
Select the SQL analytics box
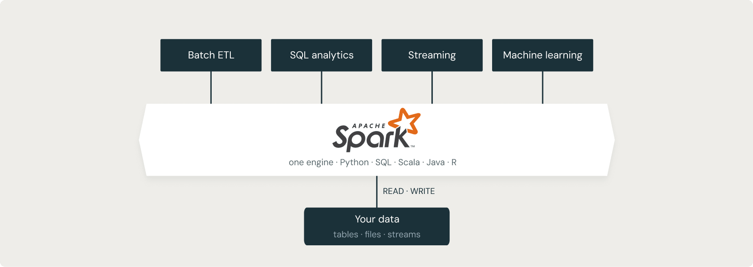[322, 55]
